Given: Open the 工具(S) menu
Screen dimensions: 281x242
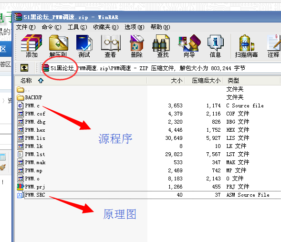Looking at the screenshot, I should point(77,27).
